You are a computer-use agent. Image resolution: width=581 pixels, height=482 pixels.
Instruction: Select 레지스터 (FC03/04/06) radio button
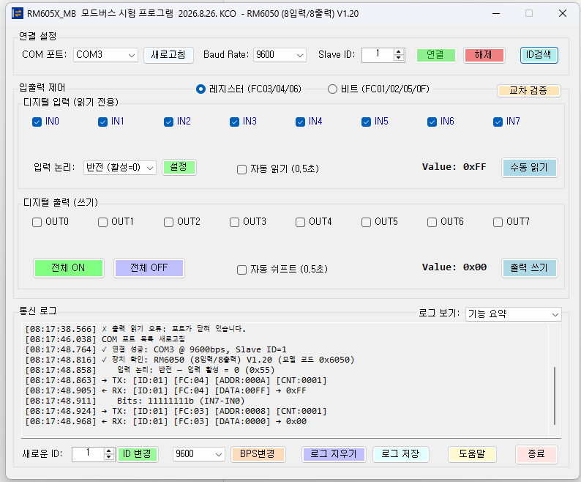pos(200,89)
